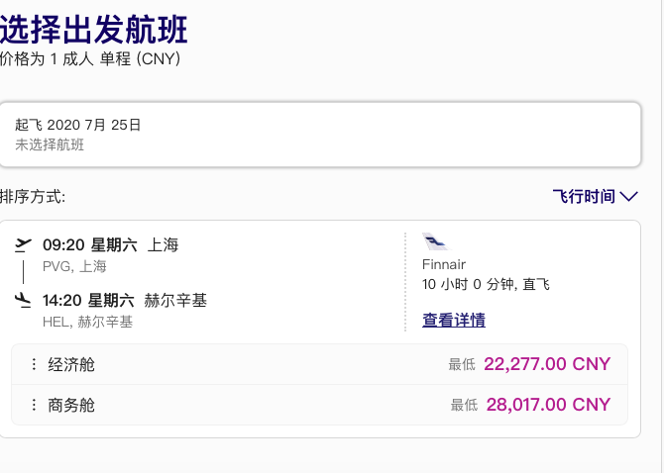Click the three-dot icon beside 经济舱
Image resolution: width=664 pixels, height=473 pixels.
click(x=34, y=364)
